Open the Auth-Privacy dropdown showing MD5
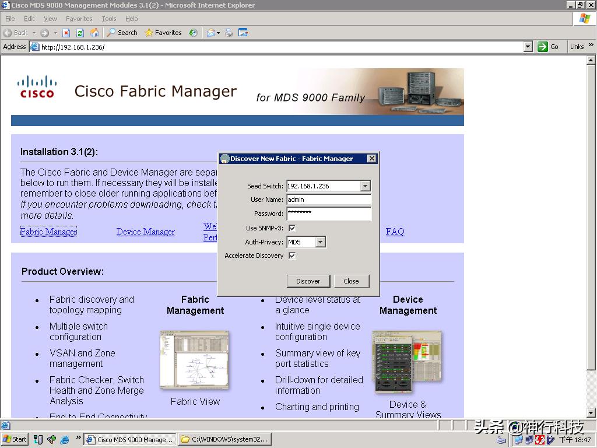Viewport: 597px width, 448px height. click(322, 242)
